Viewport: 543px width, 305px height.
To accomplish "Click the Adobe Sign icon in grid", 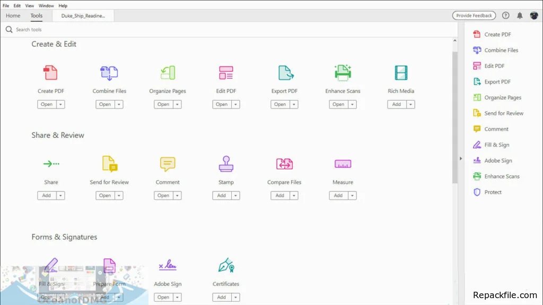I will pos(168,265).
